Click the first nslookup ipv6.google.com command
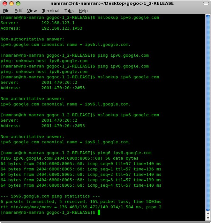Viewport: 211px width, 223px height. [x=80, y=18]
